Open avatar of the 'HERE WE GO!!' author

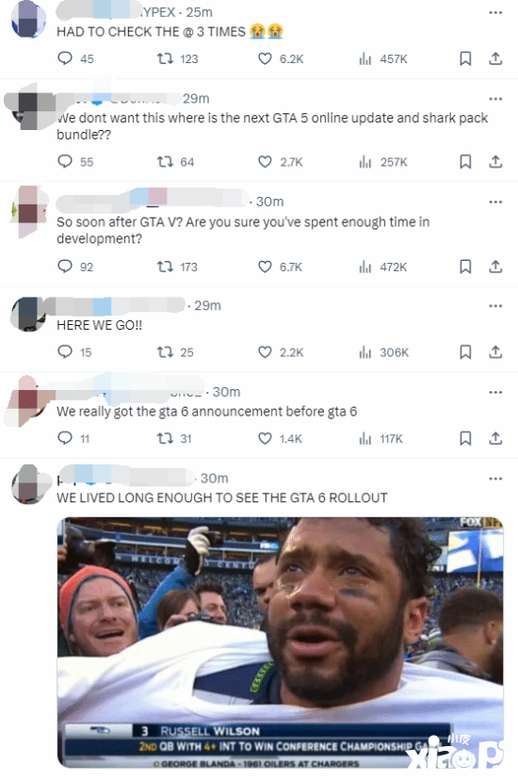click(x=28, y=314)
